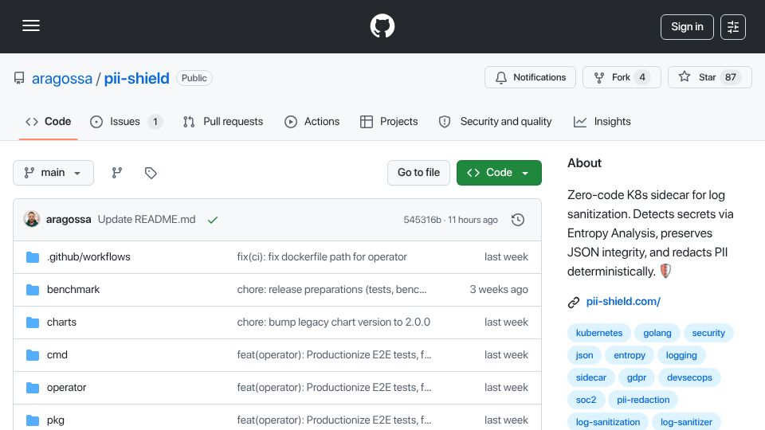This screenshot has width=765, height=430.
Task: View branches via the branch icon
Action: 116,173
